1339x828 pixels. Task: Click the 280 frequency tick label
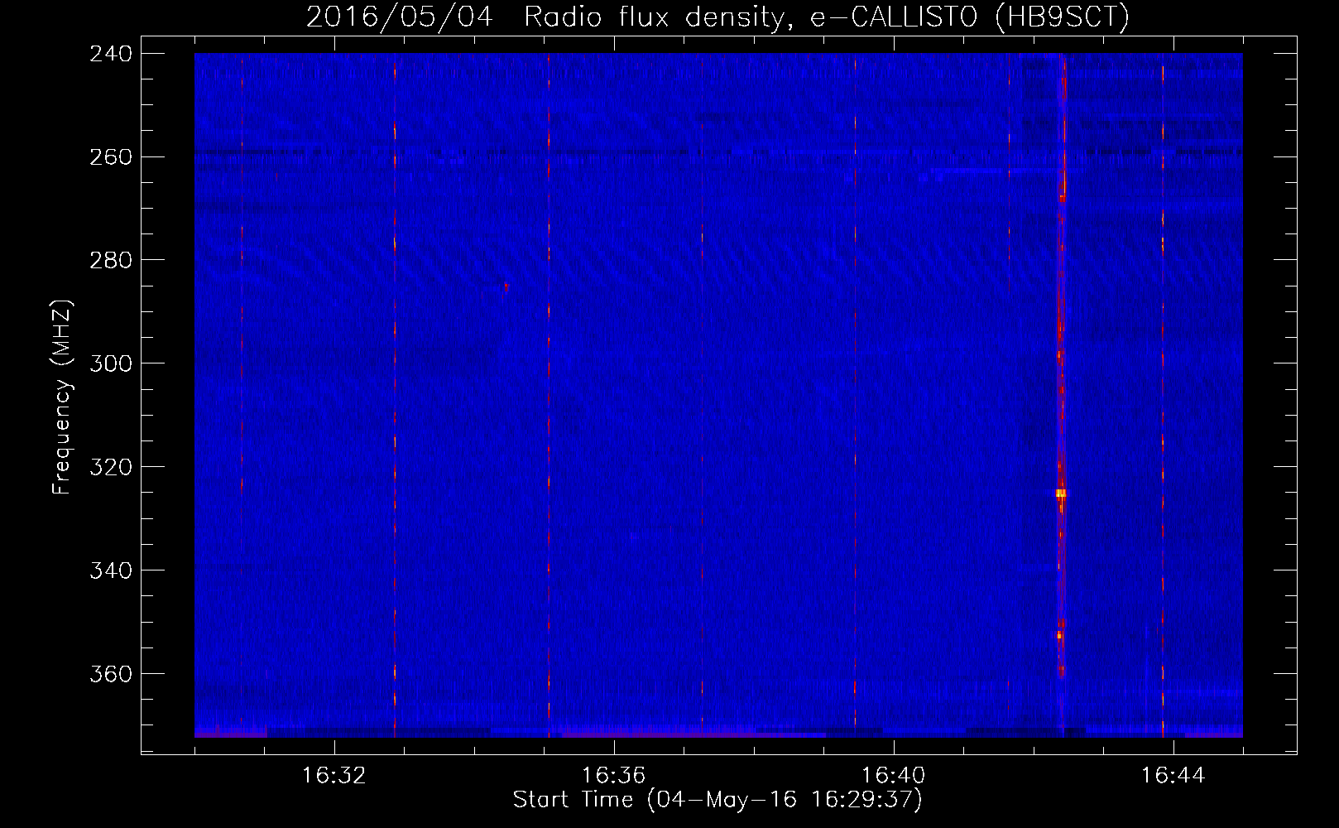[110, 260]
